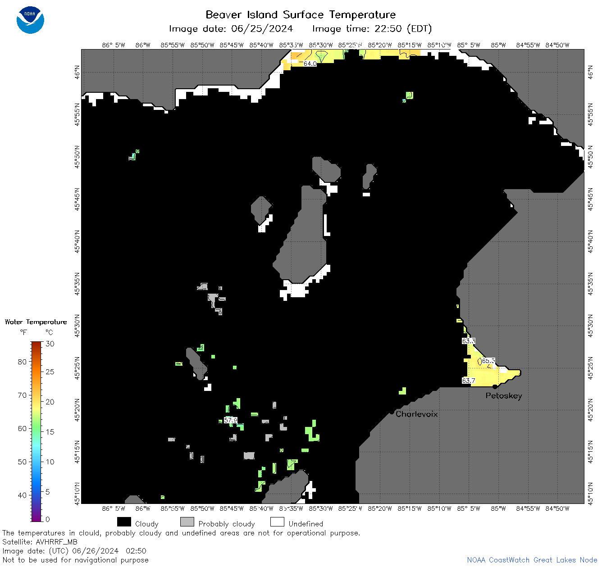The image size is (602, 567).
Task: Click the top axis 85°W longitude label
Action: click(x=498, y=45)
